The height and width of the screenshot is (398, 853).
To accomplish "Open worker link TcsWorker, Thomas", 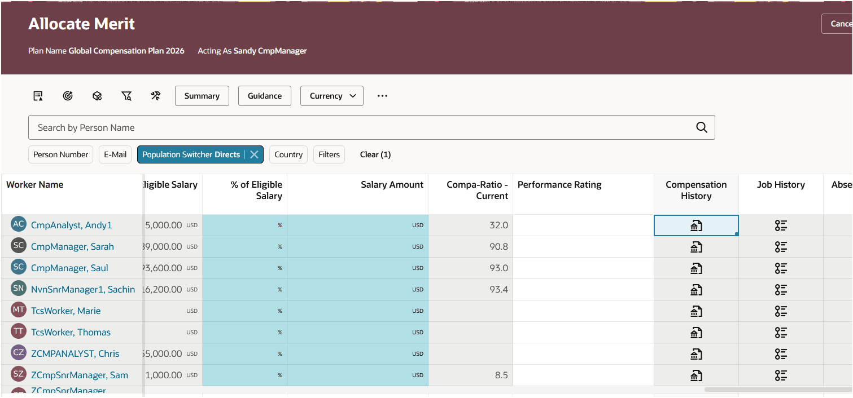I will coord(71,333).
